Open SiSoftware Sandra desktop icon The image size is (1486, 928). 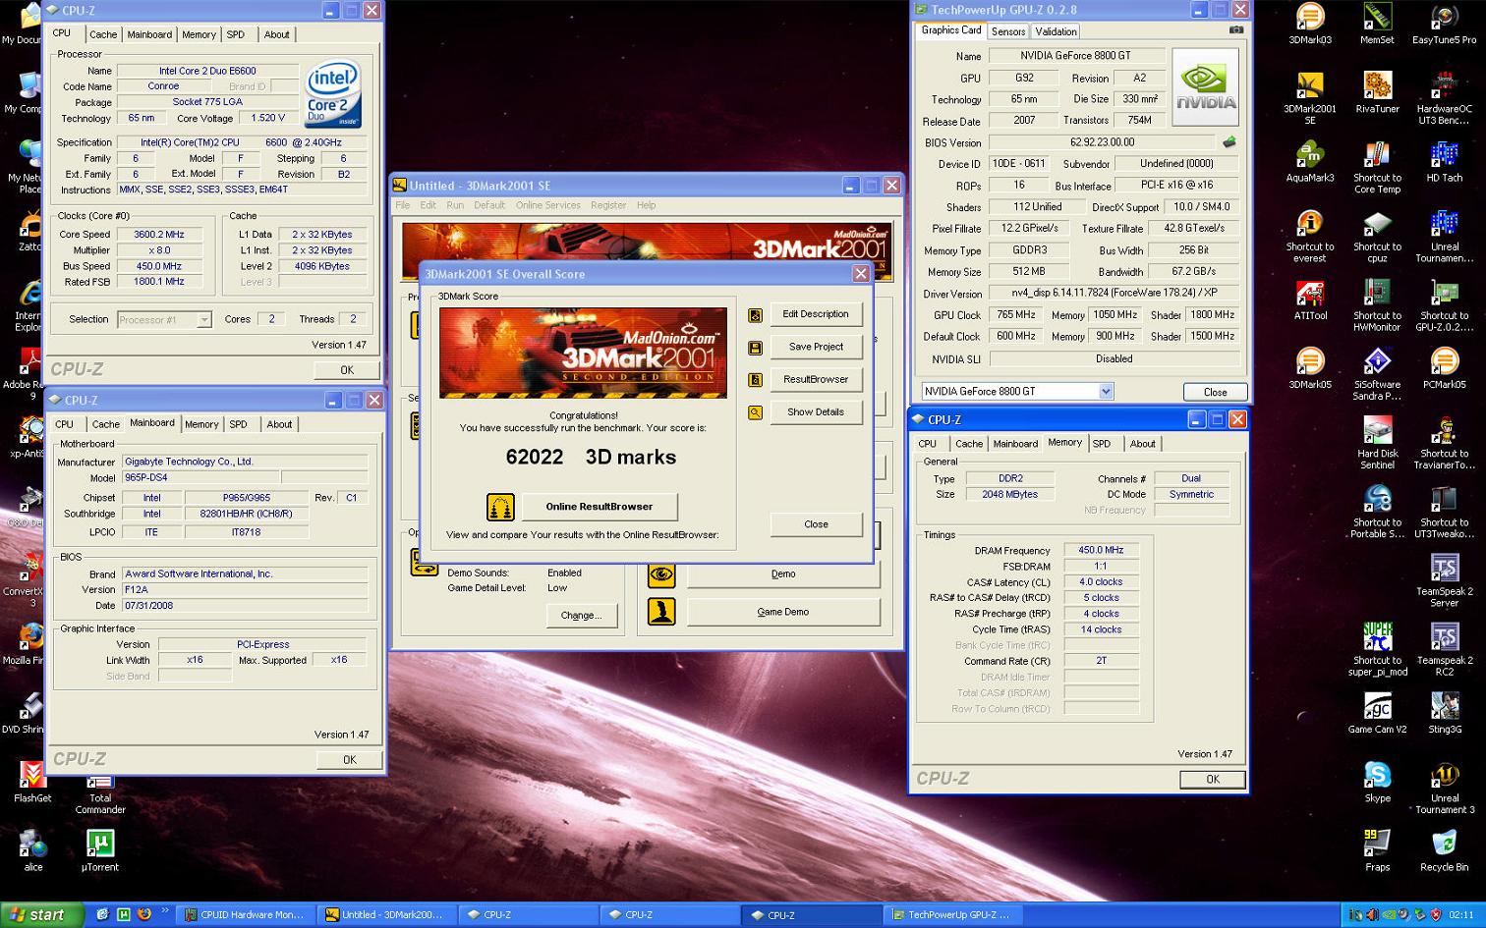tap(1377, 373)
